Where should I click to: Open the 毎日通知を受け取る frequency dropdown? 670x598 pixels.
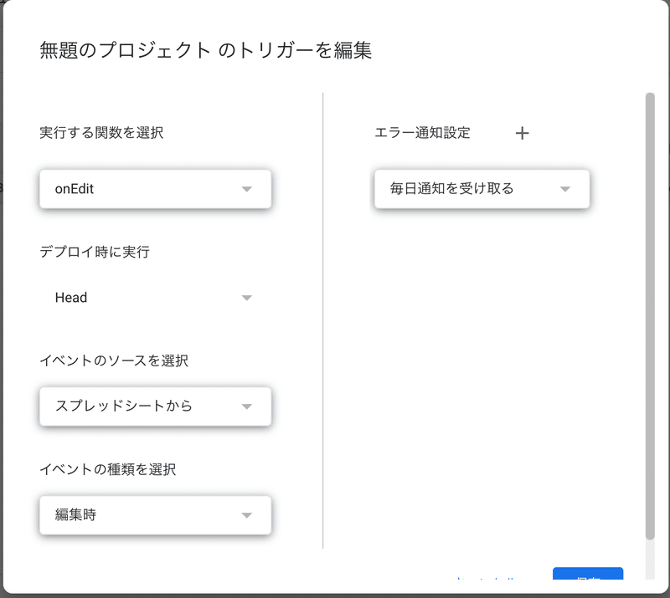tap(482, 189)
